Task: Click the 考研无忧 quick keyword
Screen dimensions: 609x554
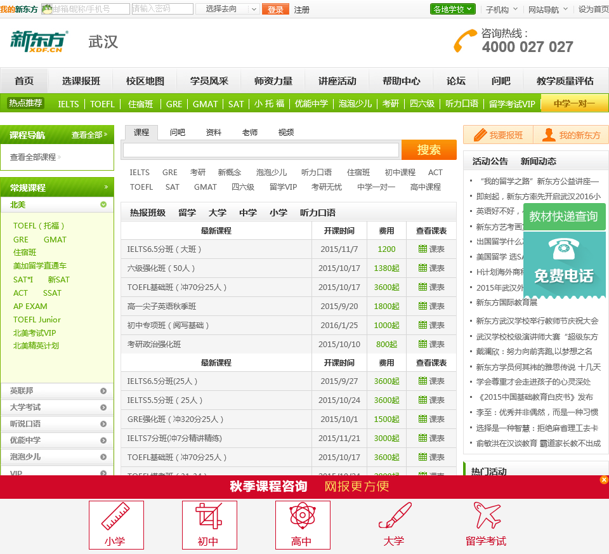Action: pyautogui.click(x=326, y=187)
